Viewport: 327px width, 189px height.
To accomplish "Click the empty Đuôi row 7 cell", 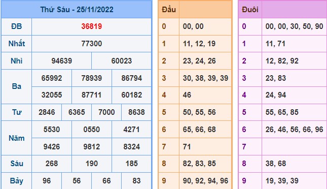I will (294, 146).
